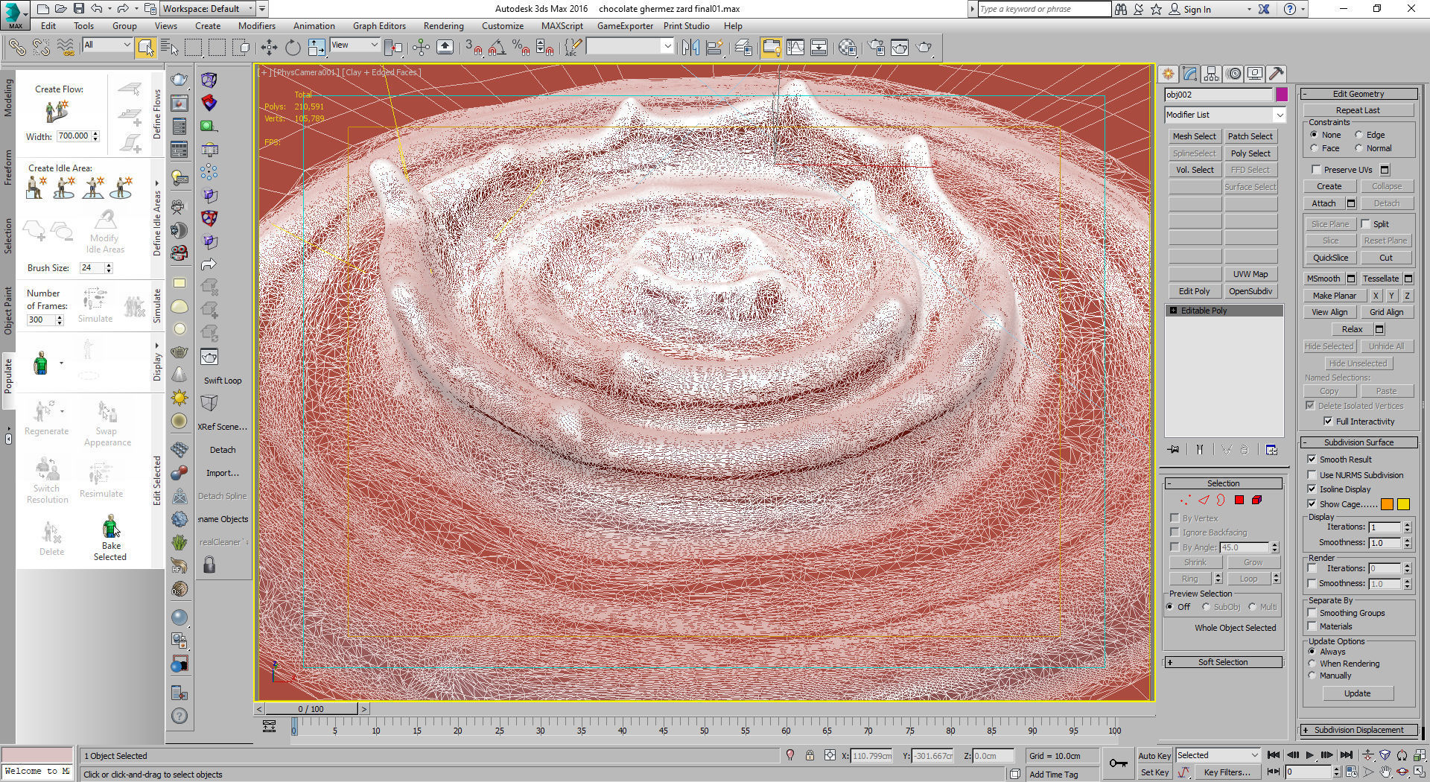
Task: Expand the Subdivision Displacement rollout
Action: (1359, 730)
